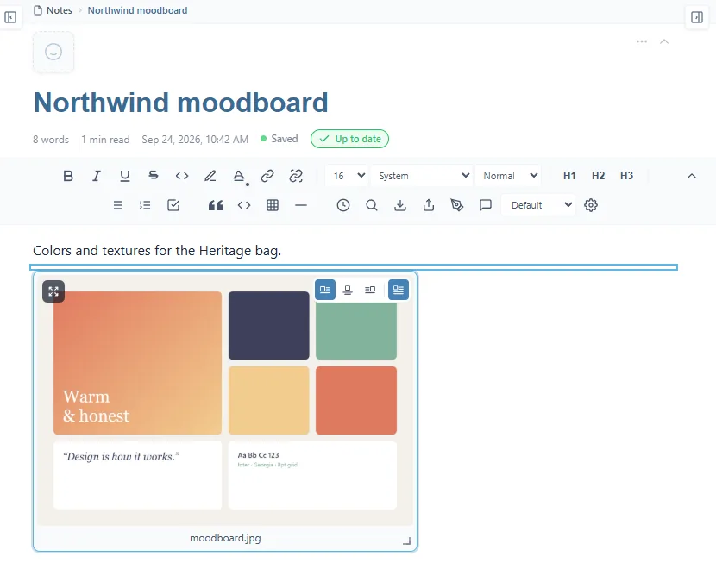Click the 'Saved' status indicator
Screen dimensions: 716x569
279,139
